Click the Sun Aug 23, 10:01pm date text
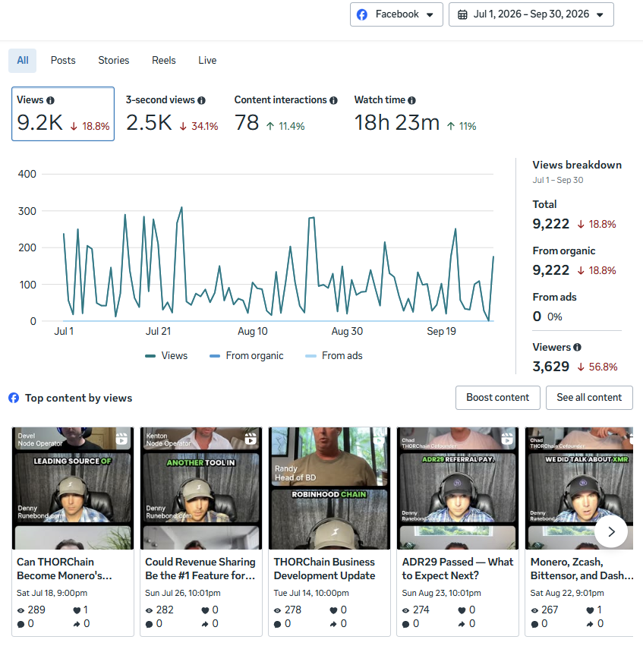The width and height of the screenshot is (643, 646). tap(442, 594)
